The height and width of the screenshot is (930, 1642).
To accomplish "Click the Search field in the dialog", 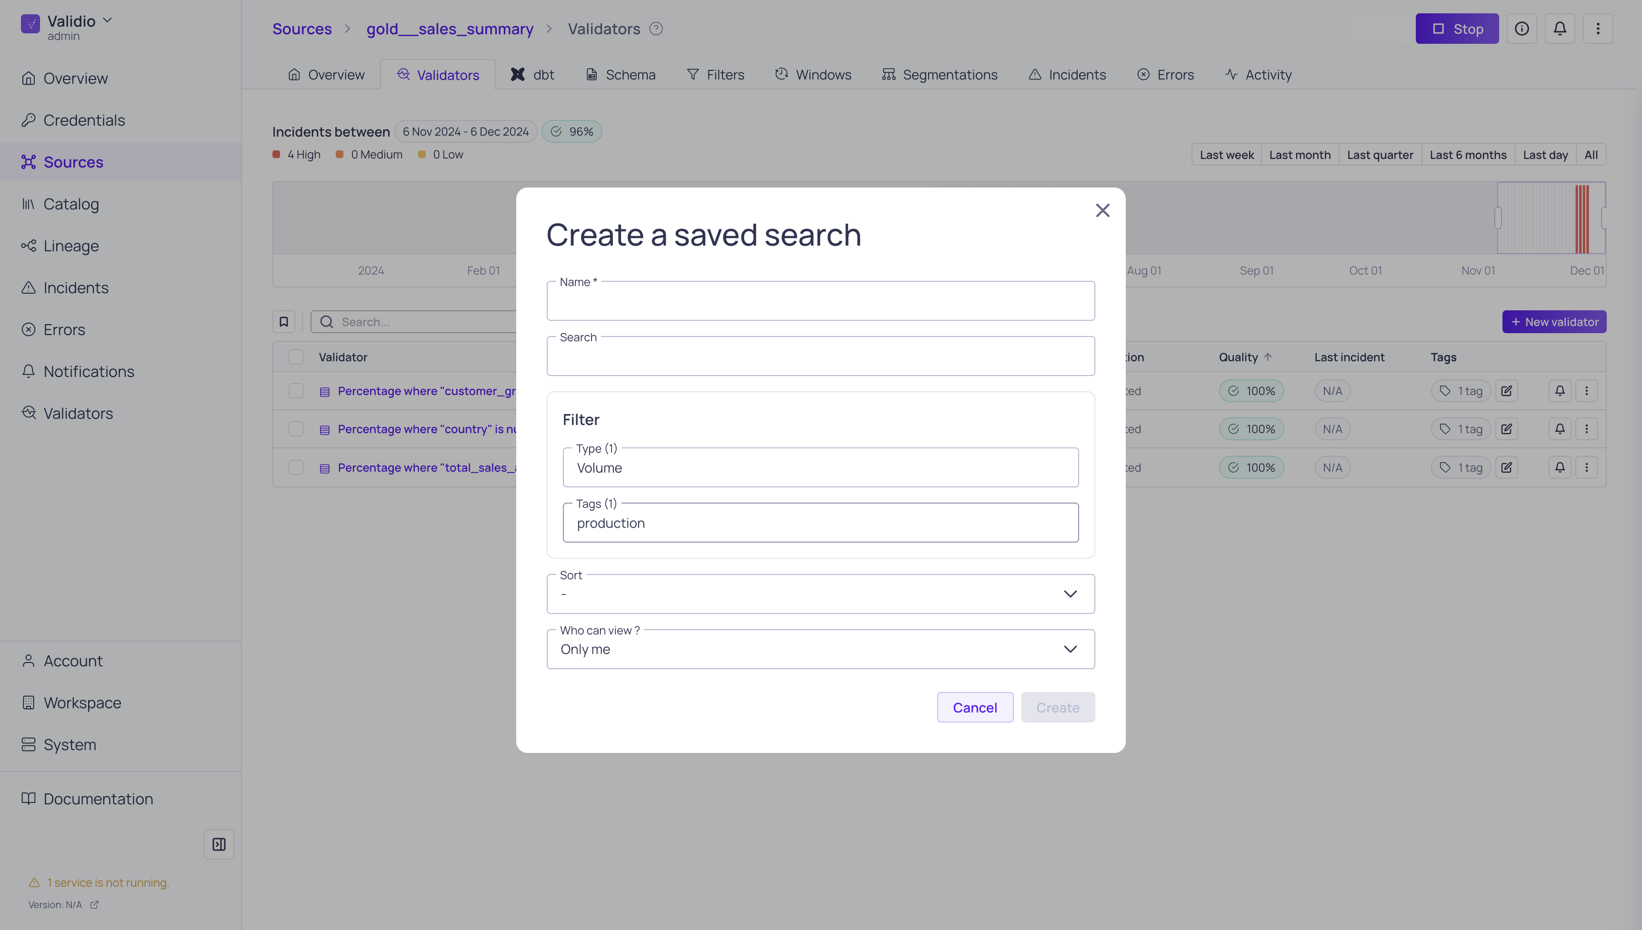I will 821,356.
